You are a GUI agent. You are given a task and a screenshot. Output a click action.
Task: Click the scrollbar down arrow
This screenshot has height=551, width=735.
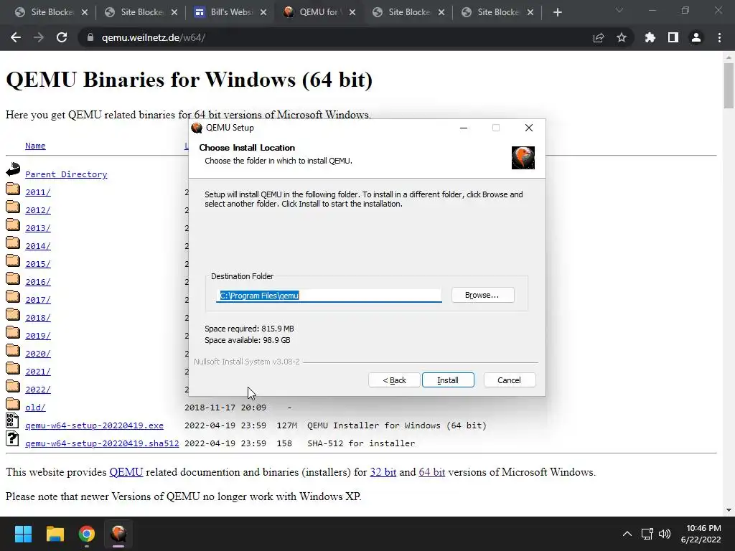point(729,510)
